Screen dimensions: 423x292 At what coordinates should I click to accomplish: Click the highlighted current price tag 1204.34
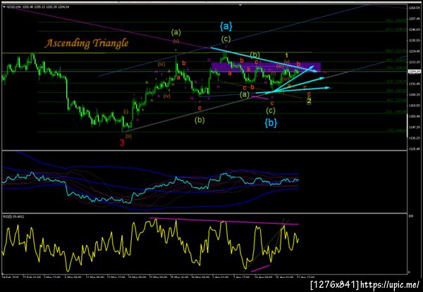pos(414,71)
